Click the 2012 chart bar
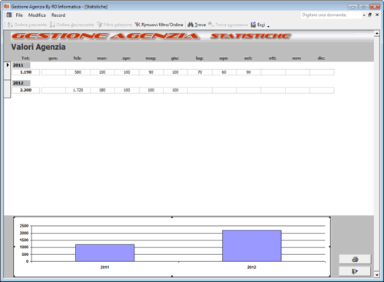Viewport: 384px width, 282px height. pyautogui.click(x=252, y=246)
